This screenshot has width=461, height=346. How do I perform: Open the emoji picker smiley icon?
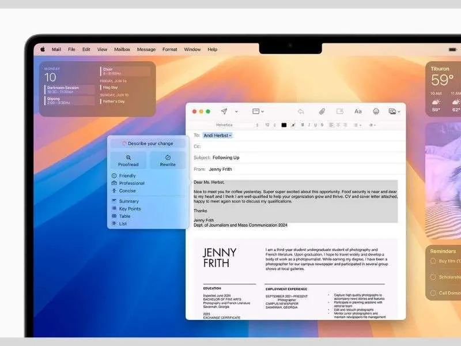pos(376,111)
